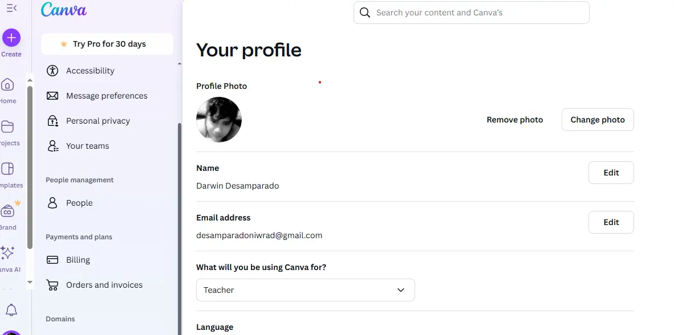674x335 pixels.
Task: Expand the 'What will you be using Canva for' dropdown
Action: coord(305,290)
